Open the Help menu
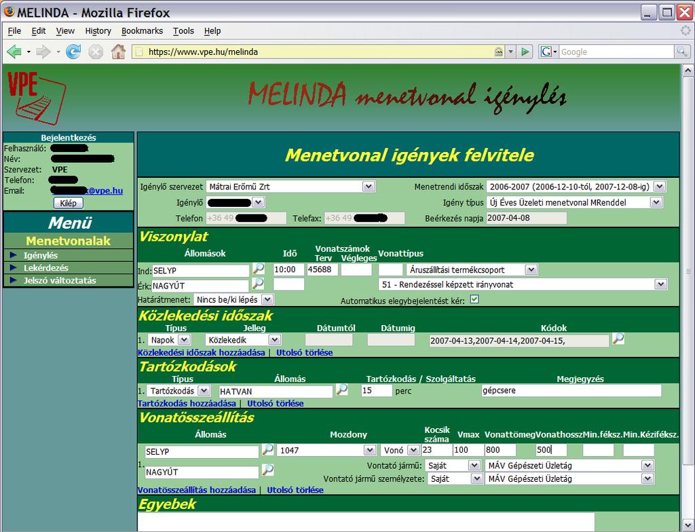 tap(212, 31)
